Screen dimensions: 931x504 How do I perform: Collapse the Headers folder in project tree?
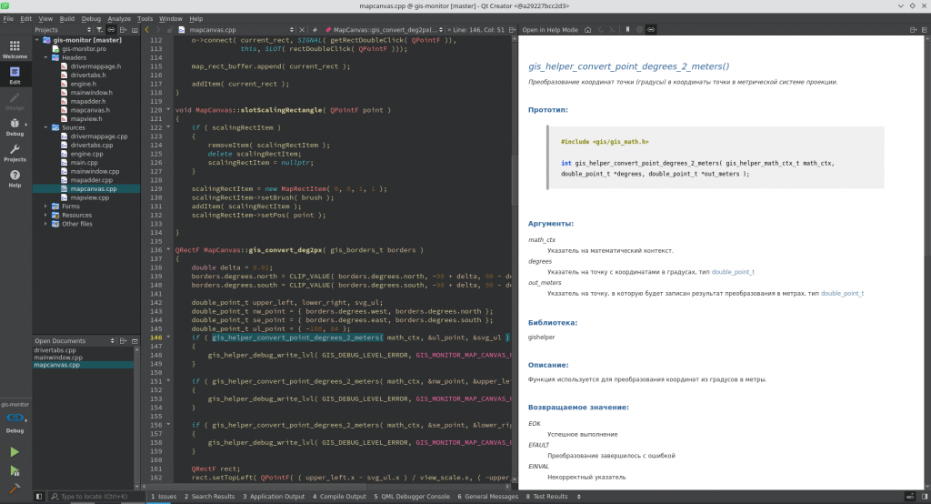pyautogui.click(x=46, y=57)
